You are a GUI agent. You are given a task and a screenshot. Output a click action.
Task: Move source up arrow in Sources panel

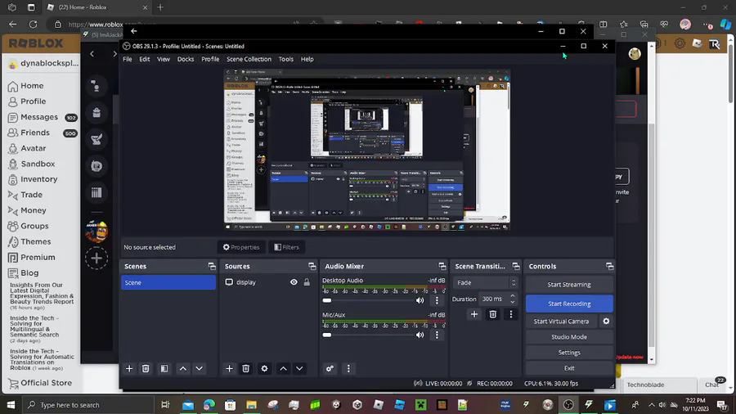(283, 368)
